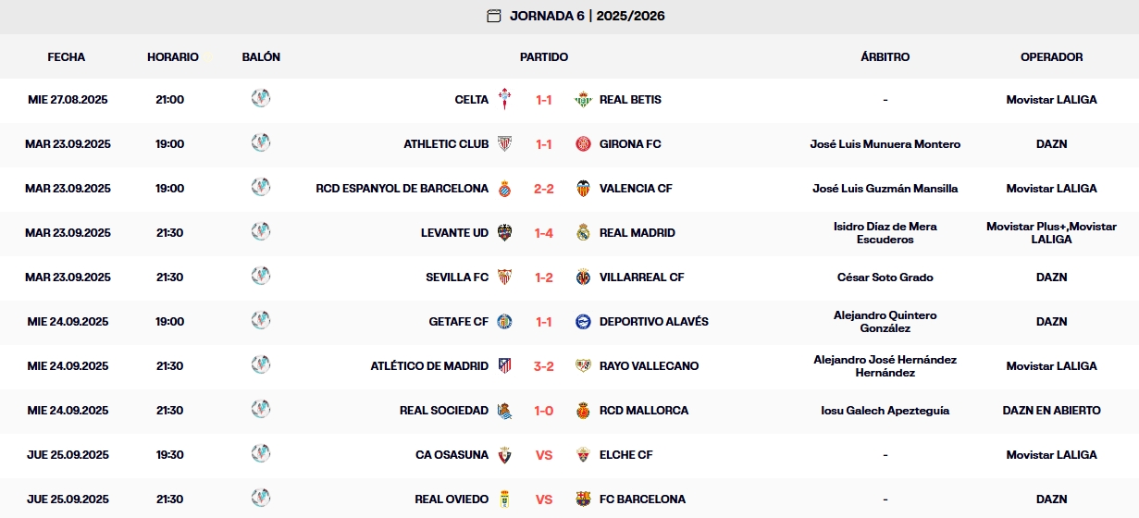Viewport: 1139px width, 518px height.
Task: Click the VS link for Osasuna–Elche
Action: tap(543, 455)
